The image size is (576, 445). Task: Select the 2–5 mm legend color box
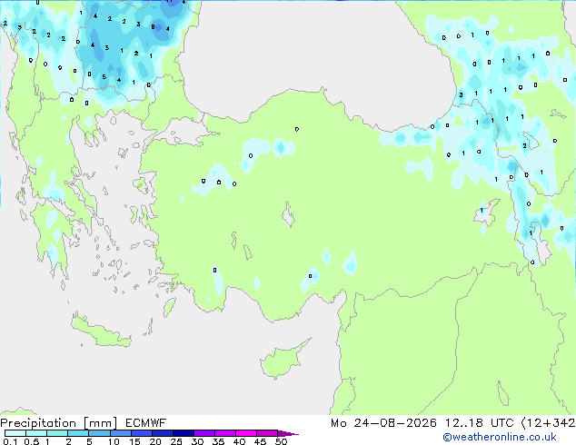tap(78, 433)
